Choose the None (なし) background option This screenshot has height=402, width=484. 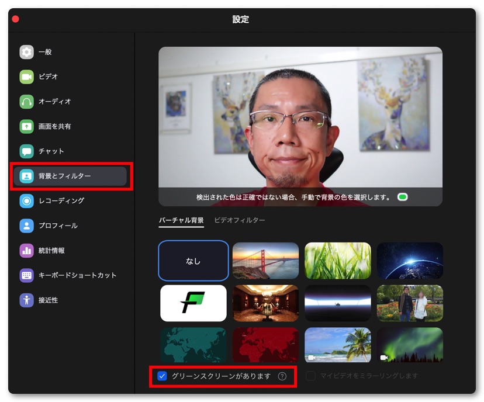(193, 261)
